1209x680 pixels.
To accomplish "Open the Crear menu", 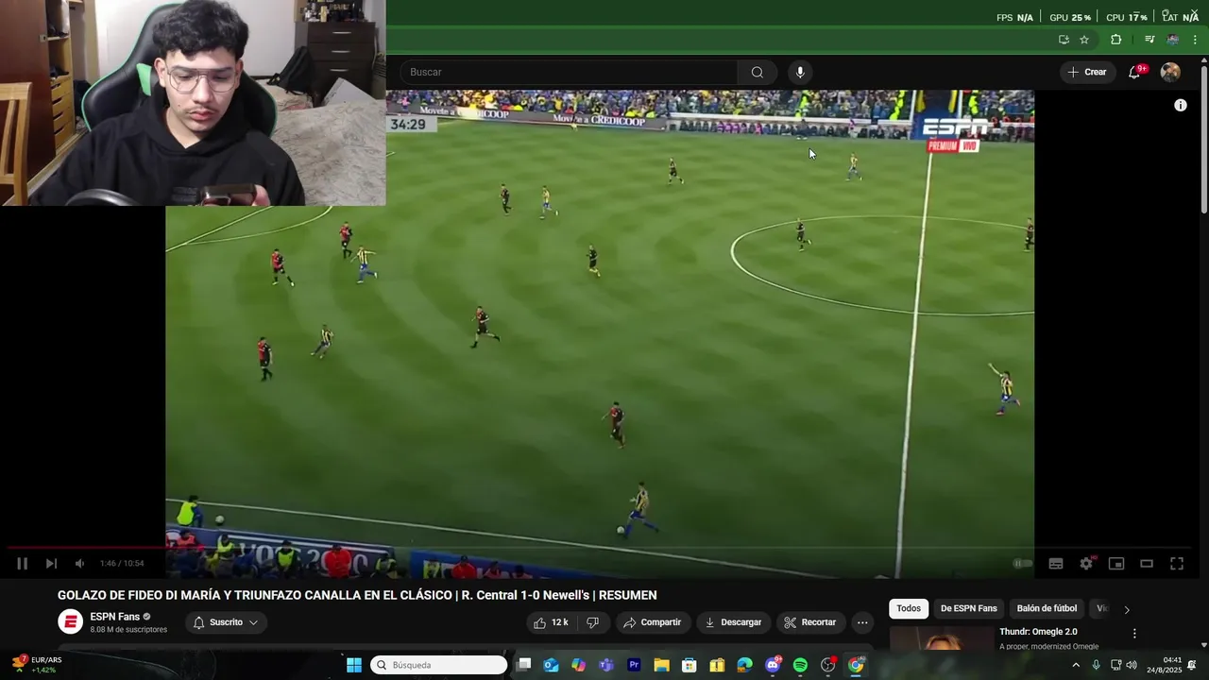I will [x=1087, y=72].
